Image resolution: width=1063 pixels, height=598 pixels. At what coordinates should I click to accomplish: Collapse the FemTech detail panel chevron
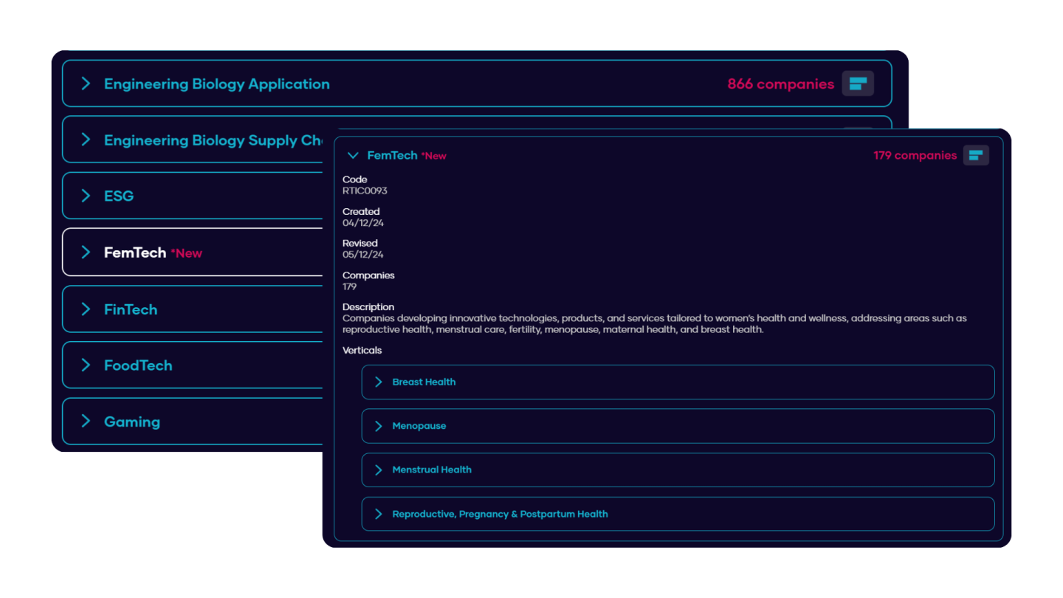353,156
